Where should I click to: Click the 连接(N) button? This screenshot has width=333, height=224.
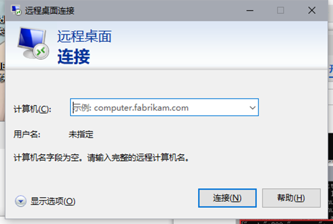click(x=227, y=198)
